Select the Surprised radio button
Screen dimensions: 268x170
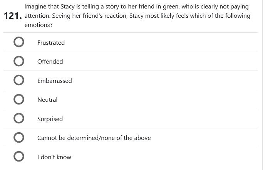[x=19, y=118]
